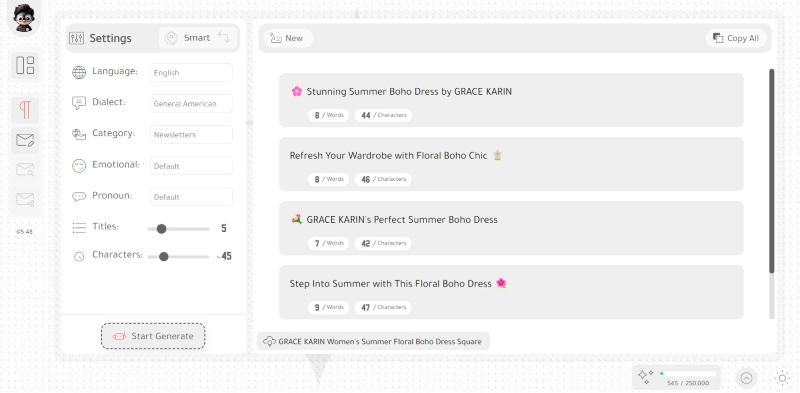The width and height of the screenshot is (800, 393).
Task: Click the circled up-arrow button
Action: 746,378
